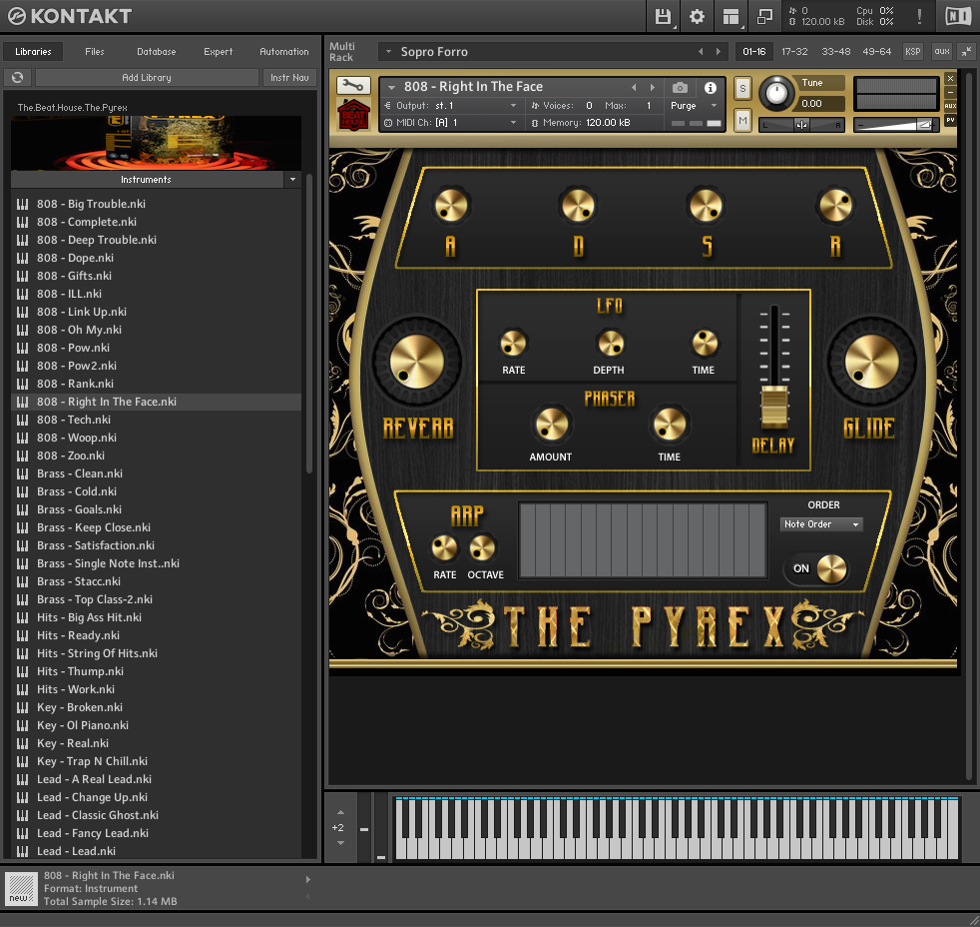Switch to the Automation tab
980x927 pixels.
click(x=283, y=52)
